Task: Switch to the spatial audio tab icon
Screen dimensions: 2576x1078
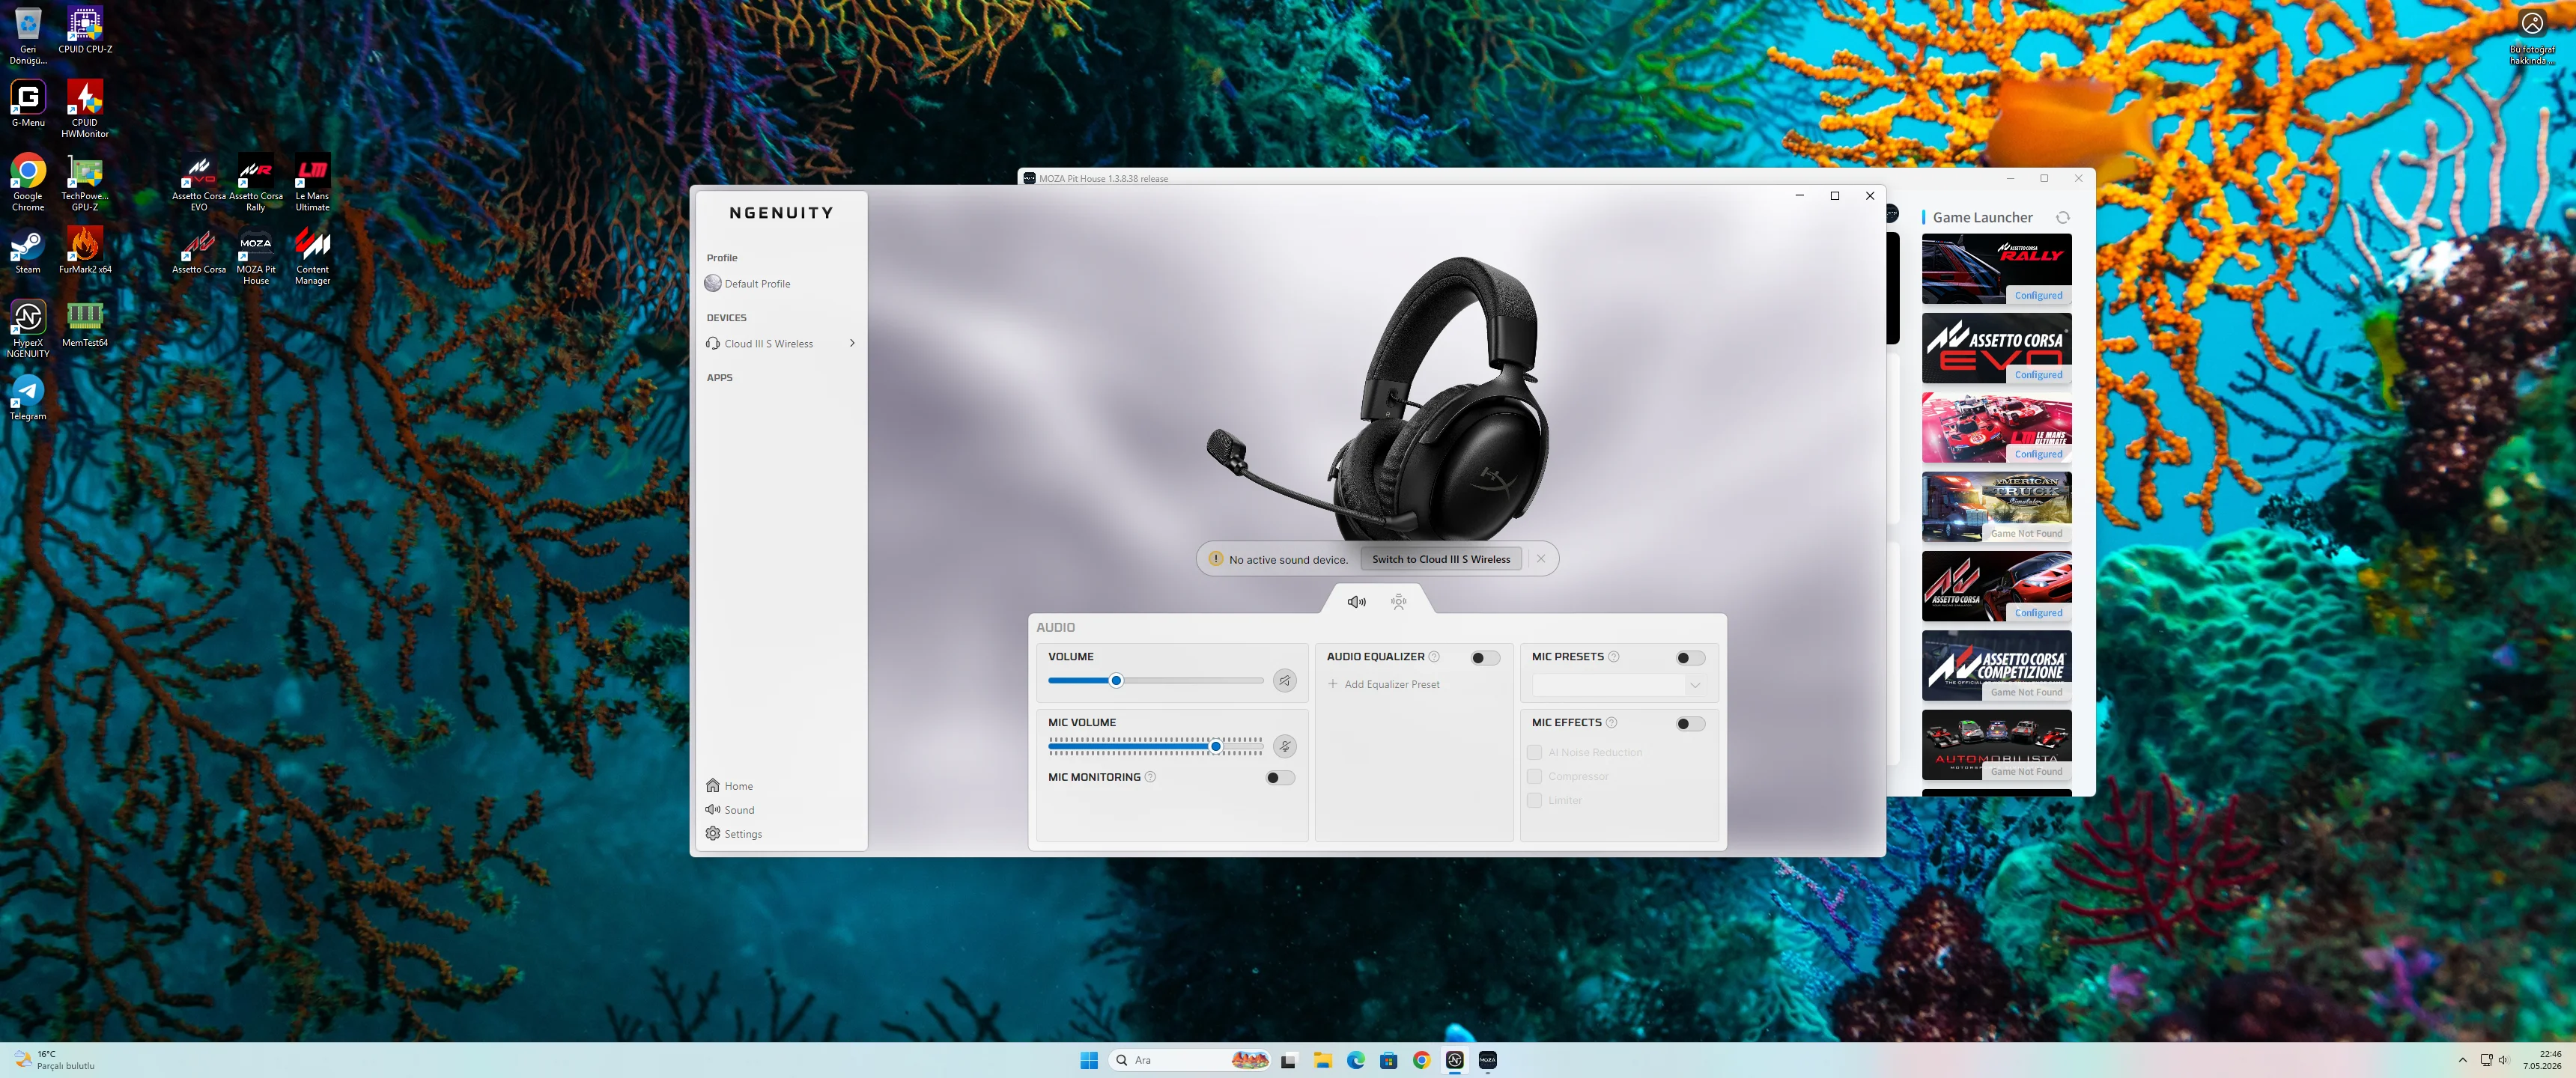Action: (1399, 602)
